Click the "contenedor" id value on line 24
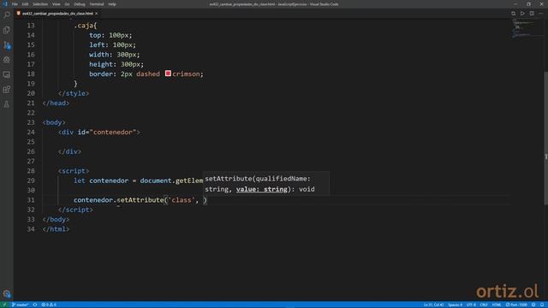Image resolution: width=548 pixels, height=308 pixels. (113, 132)
